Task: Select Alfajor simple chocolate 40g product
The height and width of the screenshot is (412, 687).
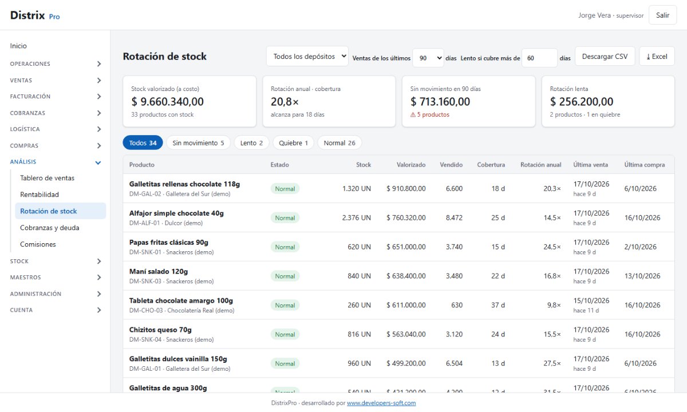Action: pyautogui.click(x=176, y=213)
